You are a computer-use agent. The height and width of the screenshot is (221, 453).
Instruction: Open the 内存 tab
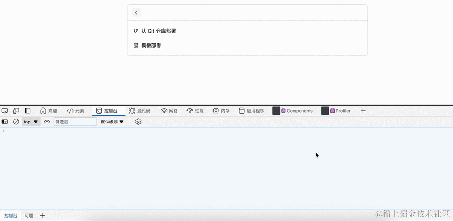pyautogui.click(x=221, y=111)
